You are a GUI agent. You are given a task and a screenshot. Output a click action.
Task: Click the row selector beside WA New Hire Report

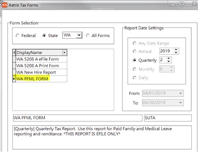(14, 72)
